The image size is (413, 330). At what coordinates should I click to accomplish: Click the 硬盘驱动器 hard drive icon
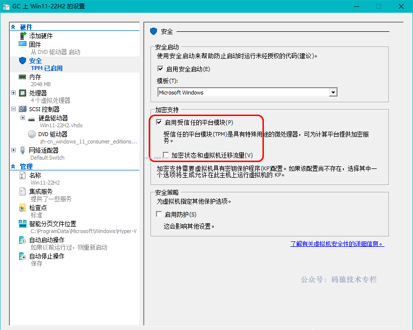pos(31,119)
